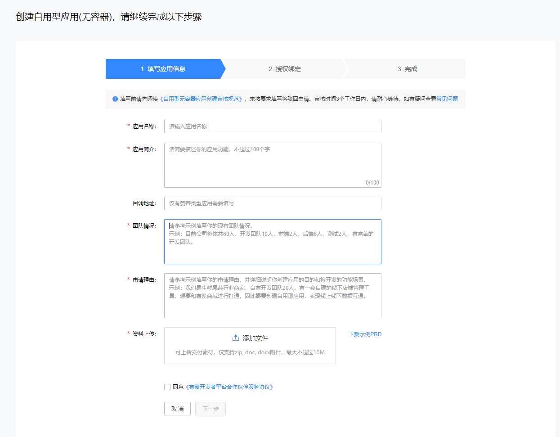Click the 资料上传 field label
Viewport: 560px width, 437px height.
144,334
